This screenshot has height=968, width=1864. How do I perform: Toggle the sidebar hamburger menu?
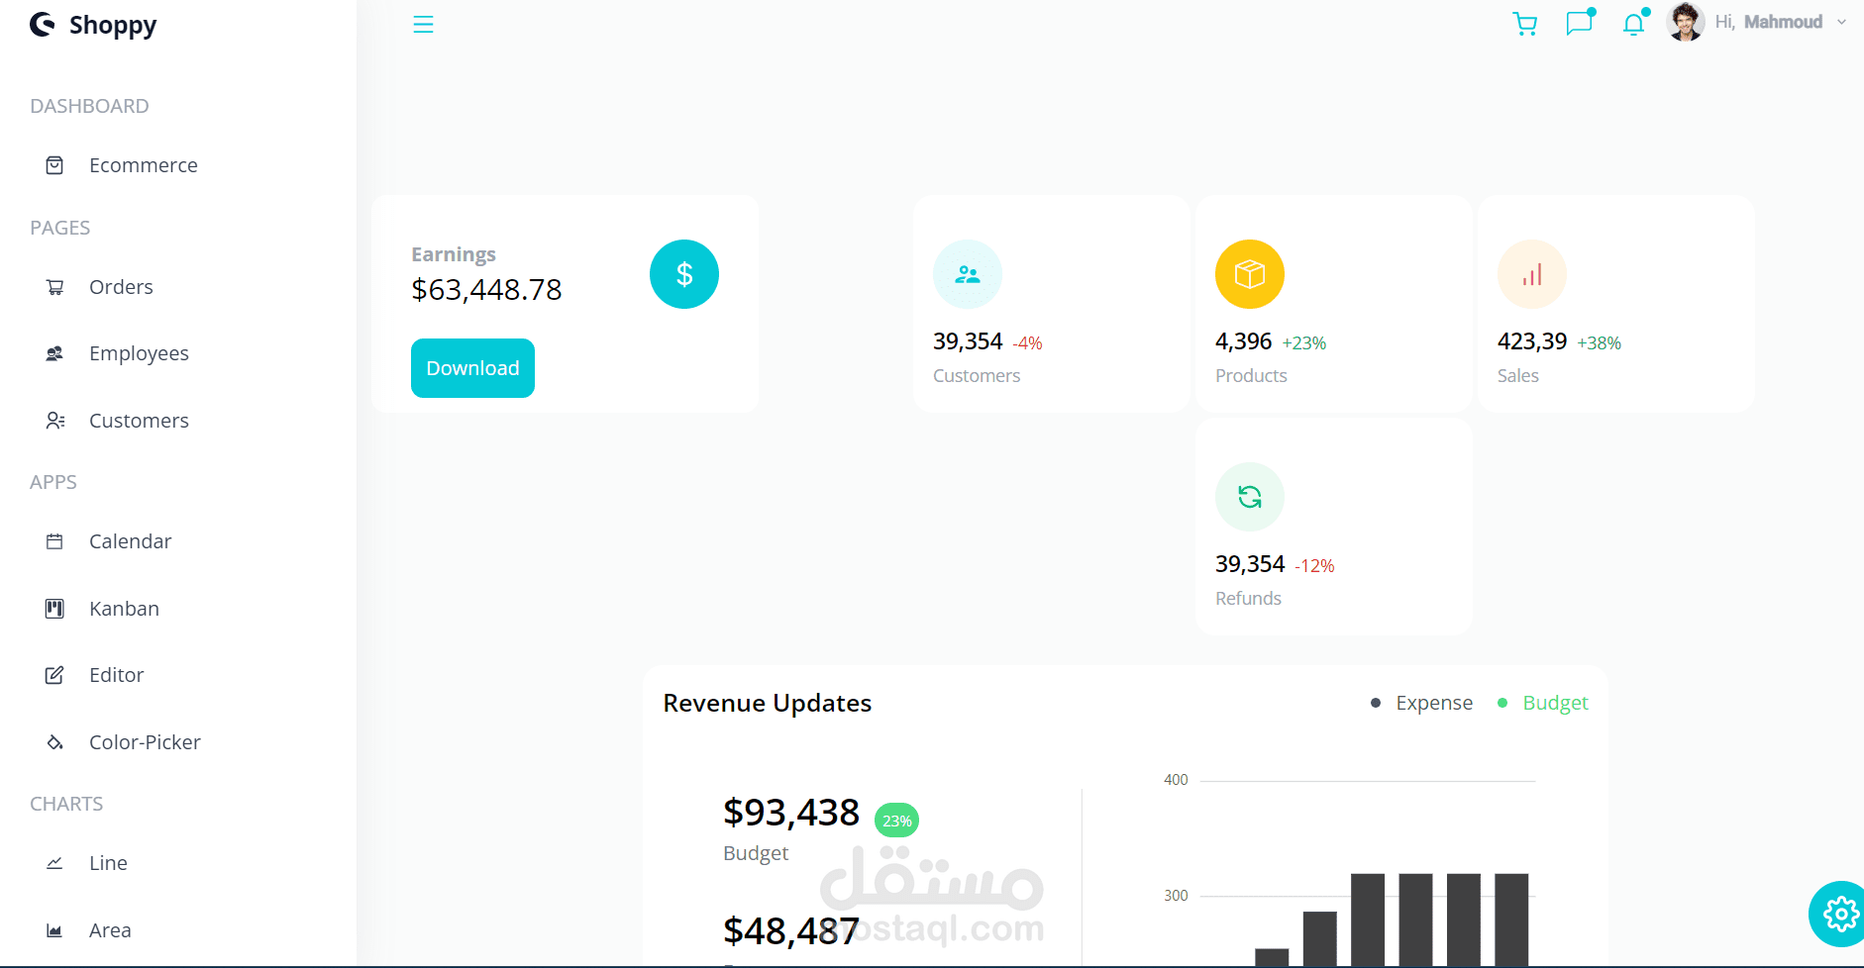[423, 25]
